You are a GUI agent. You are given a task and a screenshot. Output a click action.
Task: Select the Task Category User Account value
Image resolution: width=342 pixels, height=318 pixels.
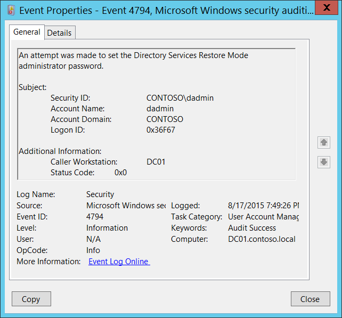click(x=263, y=217)
